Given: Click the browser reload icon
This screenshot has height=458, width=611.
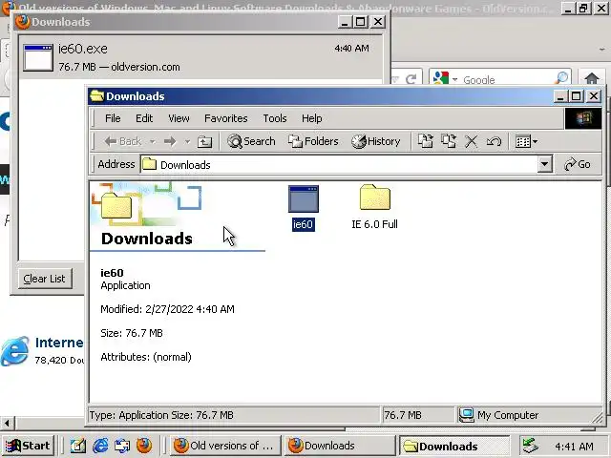Looking at the screenshot, I should (411, 79).
